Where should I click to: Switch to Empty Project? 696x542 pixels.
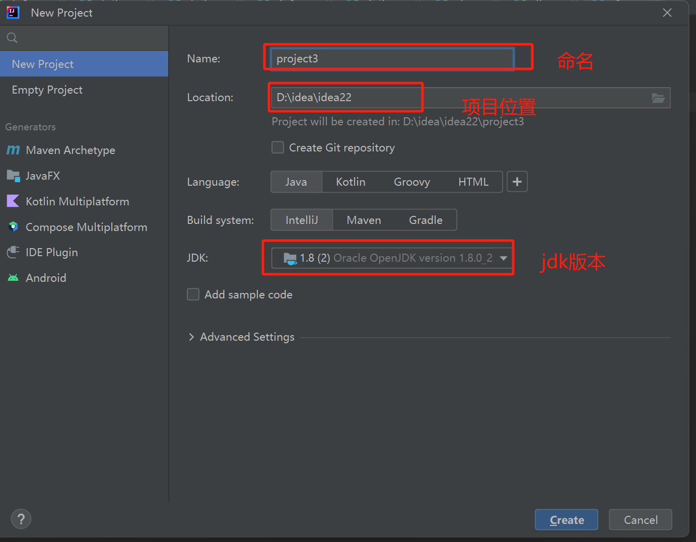pos(47,90)
